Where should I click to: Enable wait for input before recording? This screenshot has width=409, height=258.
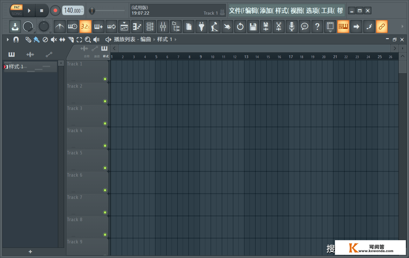(x=72, y=27)
